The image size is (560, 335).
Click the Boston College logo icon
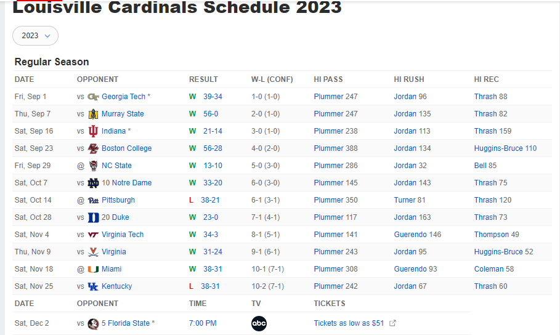pyautogui.click(x=93, y=148)
